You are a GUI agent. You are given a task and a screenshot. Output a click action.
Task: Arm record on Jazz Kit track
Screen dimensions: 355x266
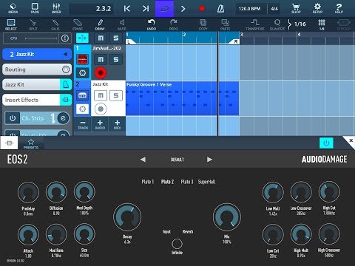[101, 109]
